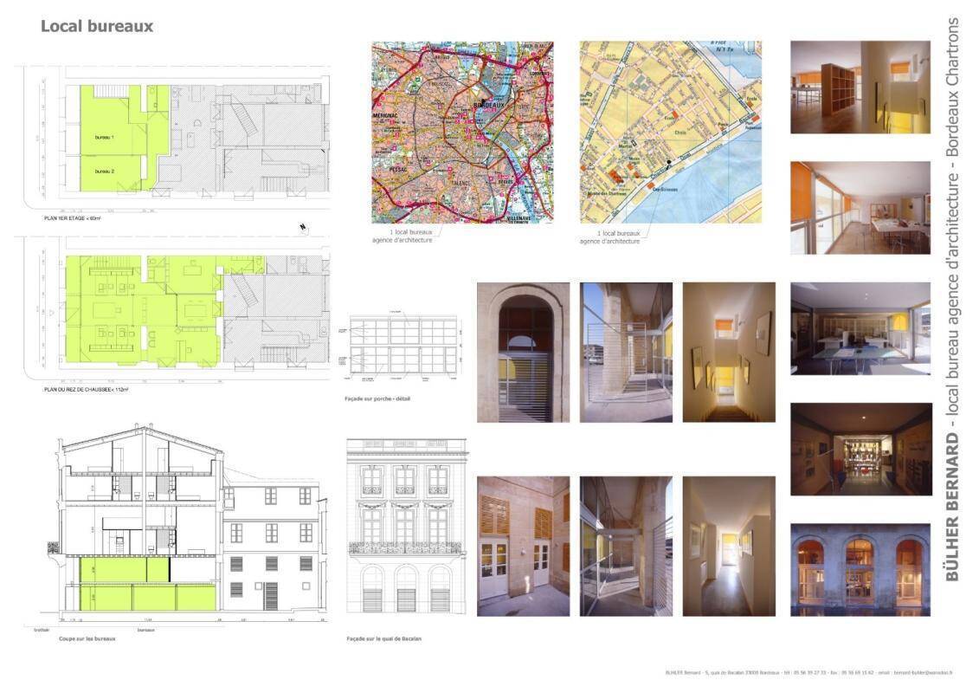
Task: Open the arched stone window photo
Action: pyautogui.click(x=523, y=352)
